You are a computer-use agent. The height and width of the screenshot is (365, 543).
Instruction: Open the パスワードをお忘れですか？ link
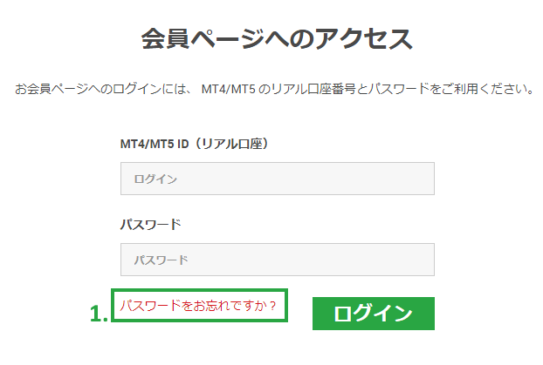tap(198, 306)
